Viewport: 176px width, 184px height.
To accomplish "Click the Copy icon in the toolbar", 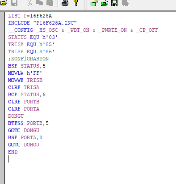I will click(x=39, y=3).
